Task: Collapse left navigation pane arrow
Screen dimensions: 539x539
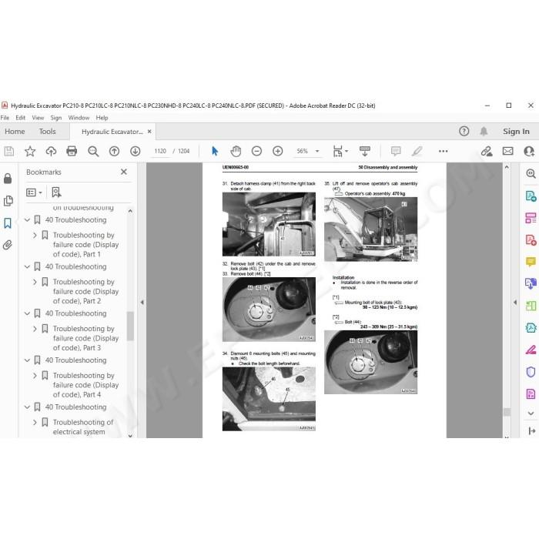Action: (x=142, y=303)
